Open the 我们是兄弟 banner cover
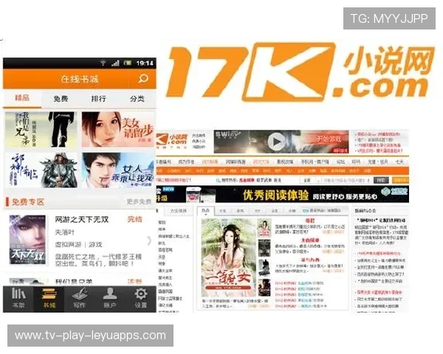Screen dimensions: 443x354 pyautogui.click(x=41, y=130)
